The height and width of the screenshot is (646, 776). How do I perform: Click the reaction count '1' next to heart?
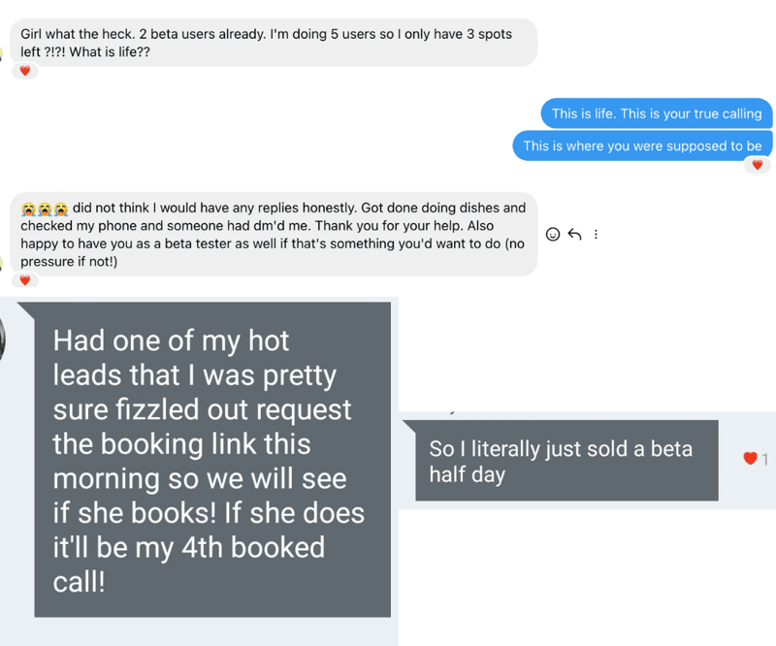tap(765, 460)
